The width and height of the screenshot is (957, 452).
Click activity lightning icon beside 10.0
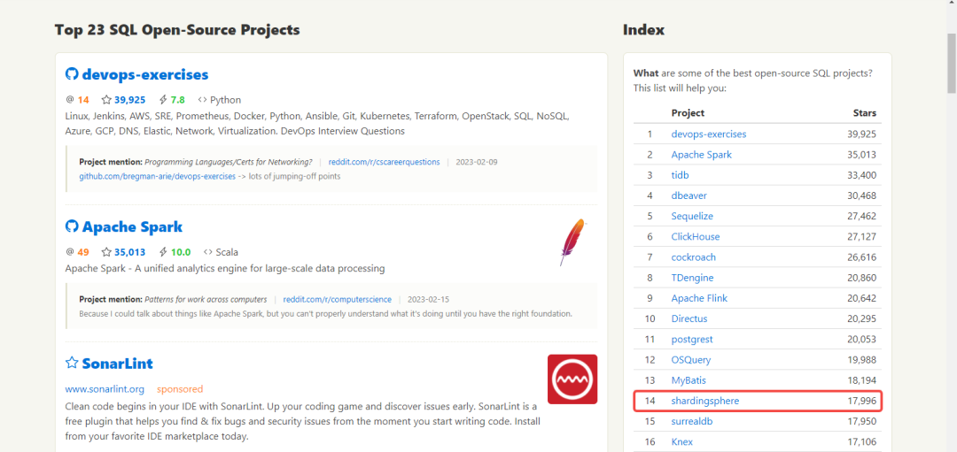(163, 252)
